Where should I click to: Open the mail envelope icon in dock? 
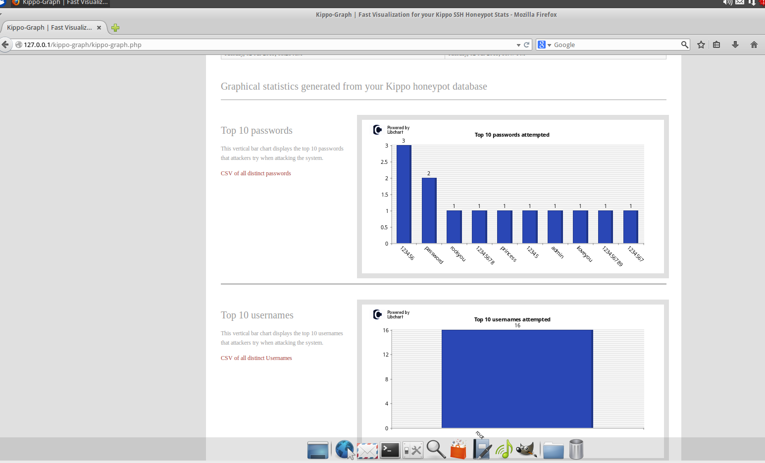click(x=367, y=451)
